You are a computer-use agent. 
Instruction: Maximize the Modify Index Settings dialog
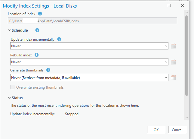pos(170,5)
